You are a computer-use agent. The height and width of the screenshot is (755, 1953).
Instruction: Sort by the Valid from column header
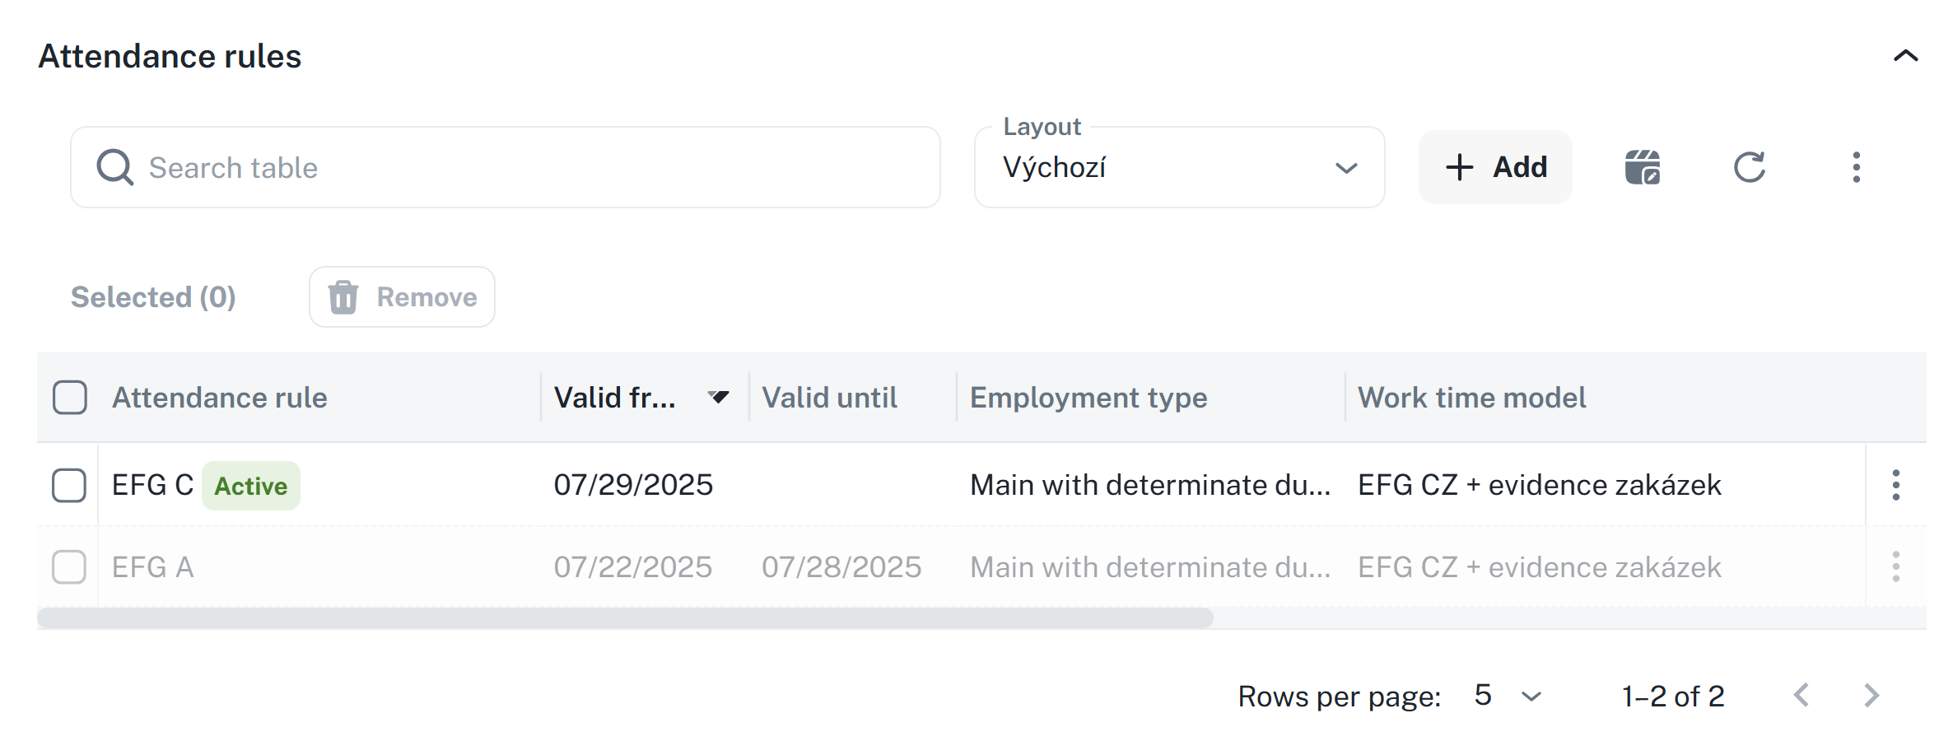point(615,398)
